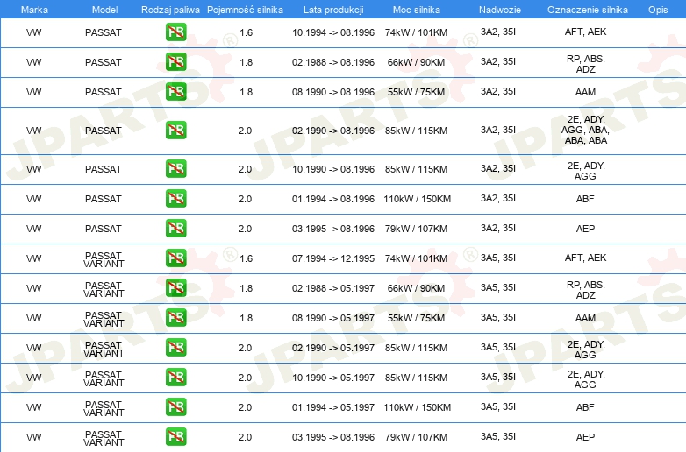This screenshot has height=452, width=686.
Task: Select date cell 02.1988 -> 08.1996
Action: 333,62
